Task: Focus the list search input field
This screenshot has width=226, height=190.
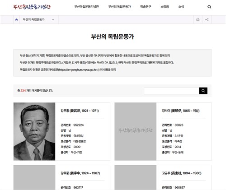Action: point(171,91)
